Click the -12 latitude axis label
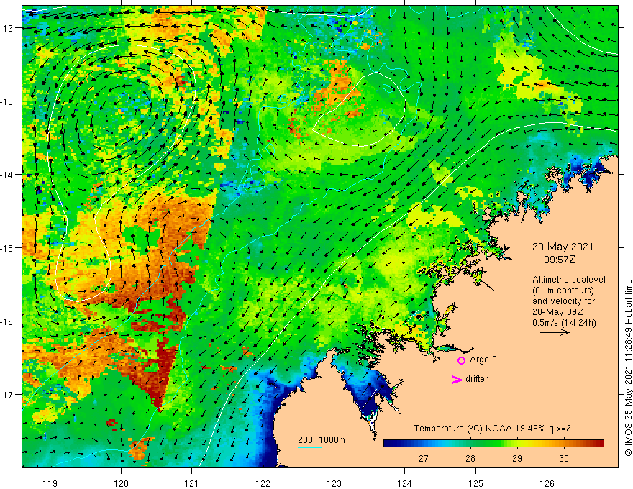Screen dimensions: 633x489 pos(8,28)
